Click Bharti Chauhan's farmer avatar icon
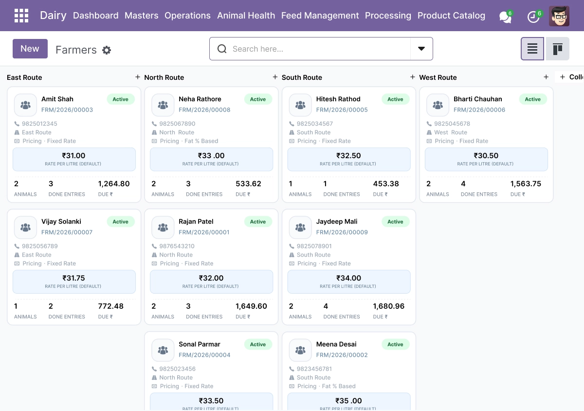The image size is (584, 411). 438,105
